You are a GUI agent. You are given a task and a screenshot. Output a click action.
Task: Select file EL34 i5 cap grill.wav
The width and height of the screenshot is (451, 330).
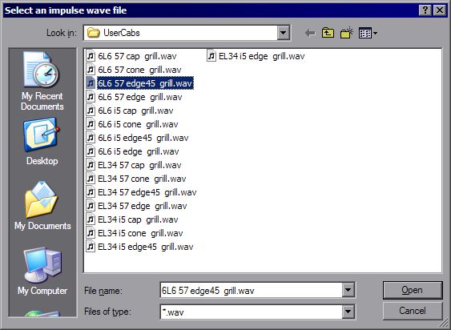[132, 219]
